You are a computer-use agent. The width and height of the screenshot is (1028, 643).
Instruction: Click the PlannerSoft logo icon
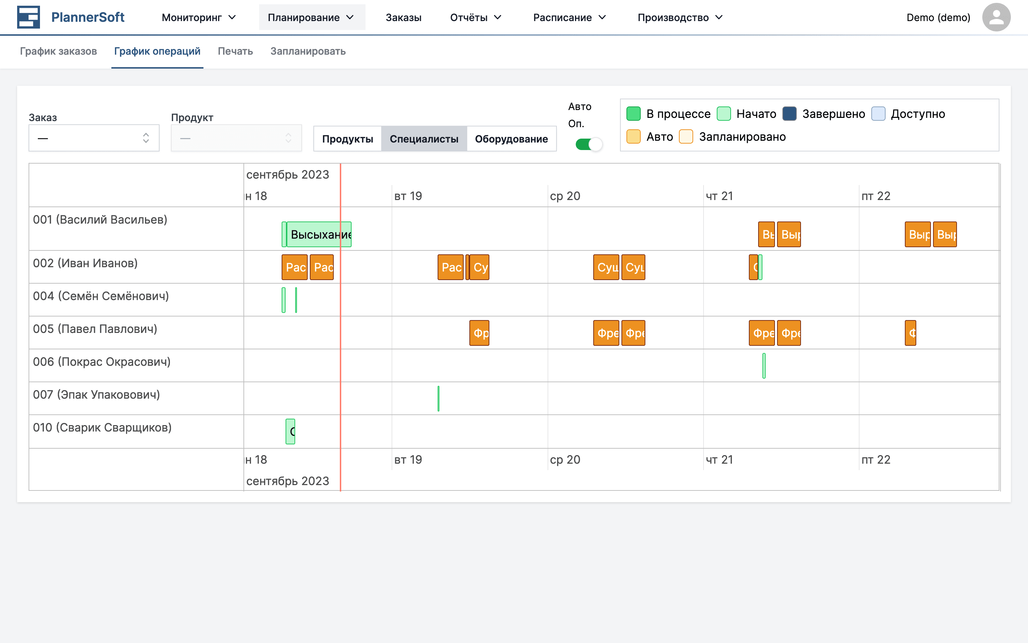[x=28, y=17]
